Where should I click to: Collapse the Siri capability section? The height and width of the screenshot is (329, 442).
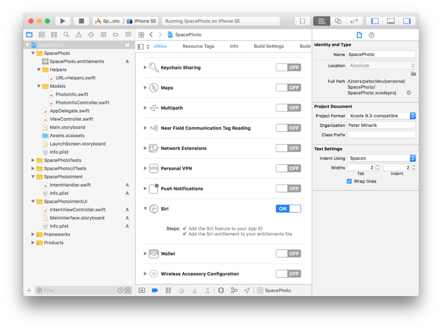pos(145,209)
